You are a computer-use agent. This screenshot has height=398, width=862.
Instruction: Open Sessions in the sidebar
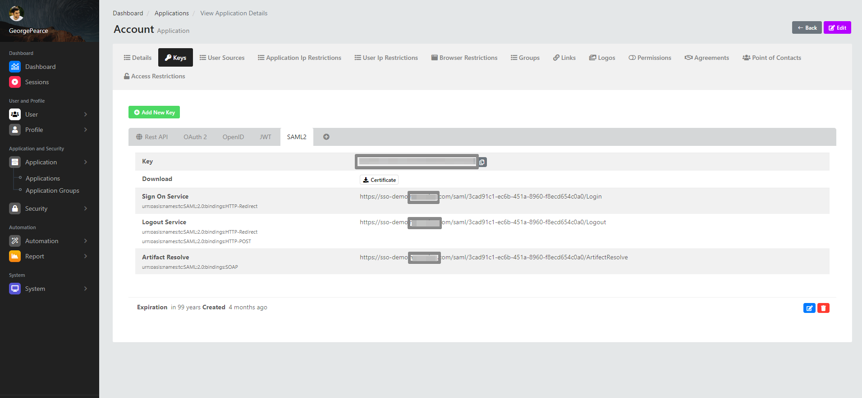tap(37, 82)
